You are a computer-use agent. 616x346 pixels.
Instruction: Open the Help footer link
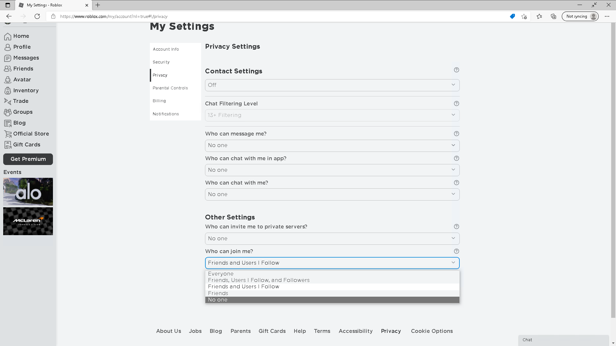coord(300,331)
